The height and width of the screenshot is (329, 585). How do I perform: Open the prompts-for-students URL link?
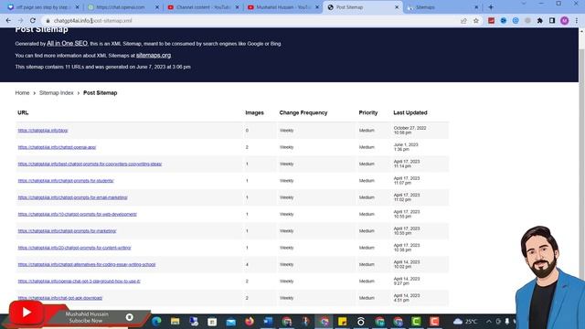coord(66,181)
